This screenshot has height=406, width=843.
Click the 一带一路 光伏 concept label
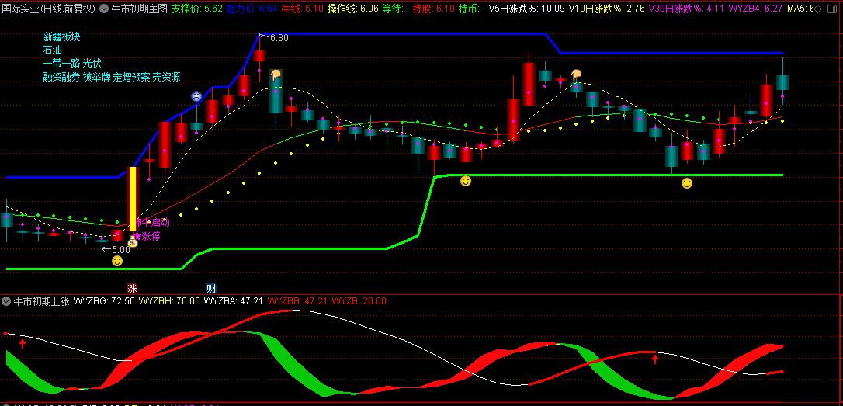pos(72,64)
